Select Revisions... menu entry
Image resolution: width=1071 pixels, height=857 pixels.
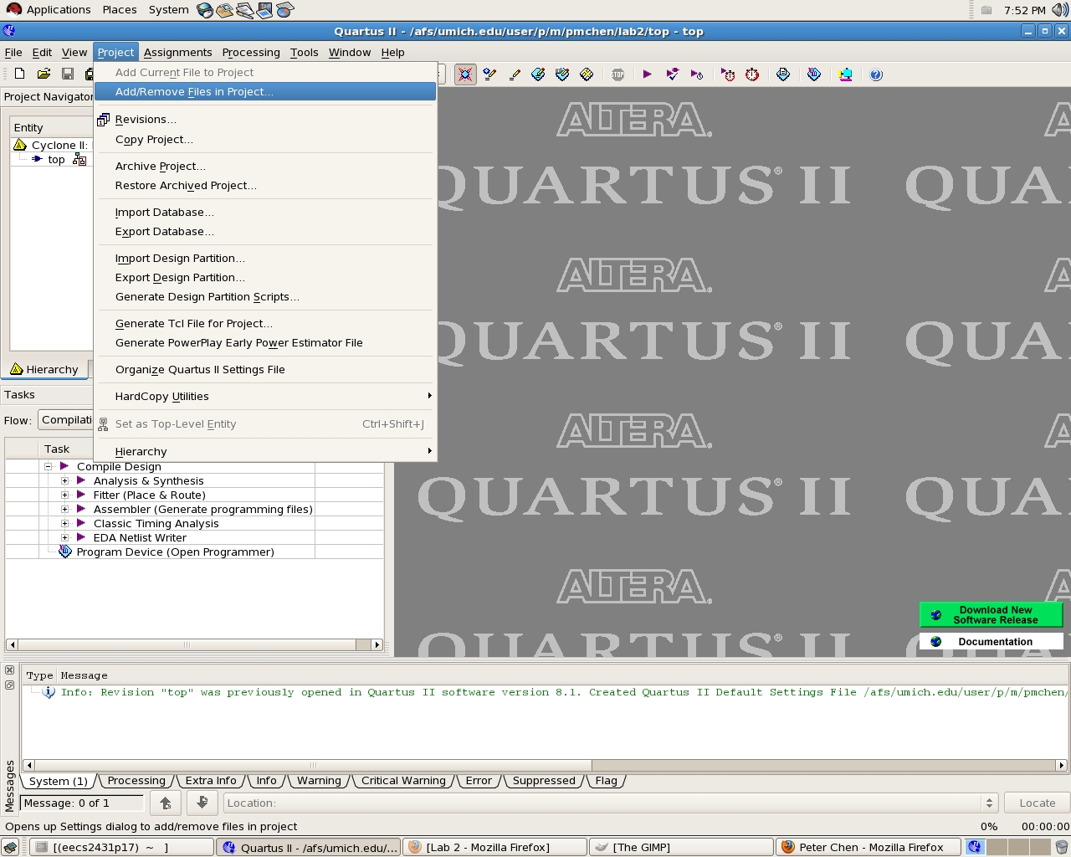pos(265,120)
